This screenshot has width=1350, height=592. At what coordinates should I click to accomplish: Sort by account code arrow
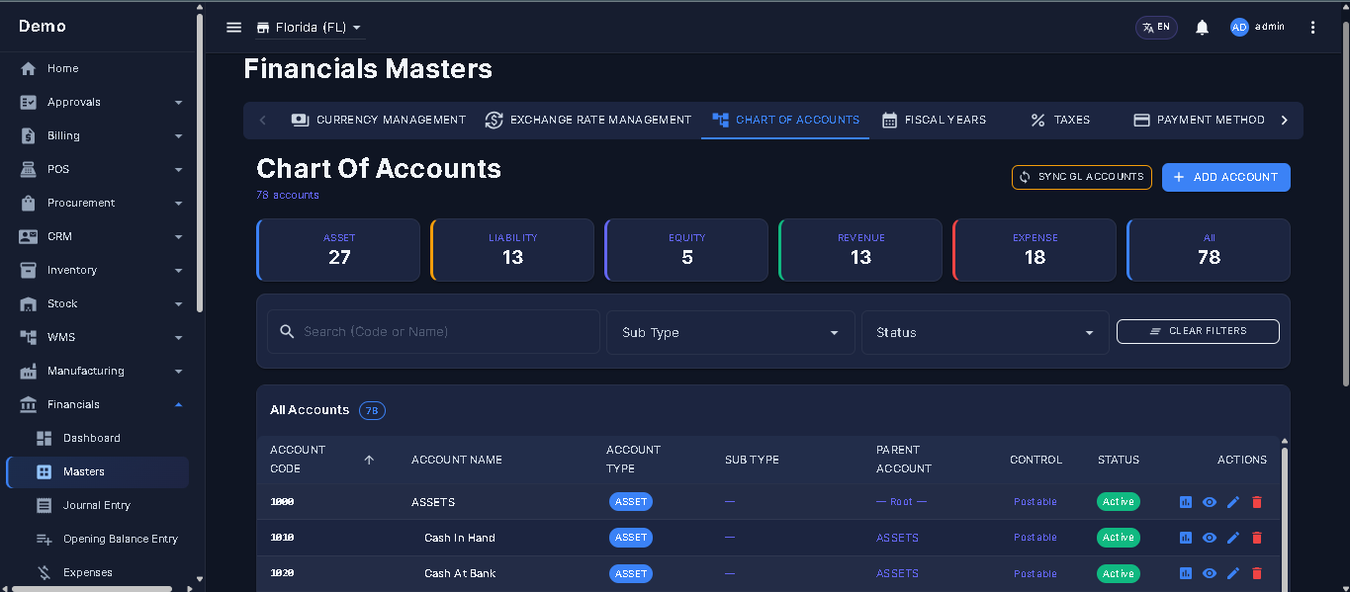369,460
